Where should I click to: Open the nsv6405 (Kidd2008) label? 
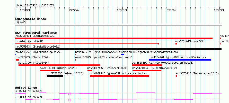click(x=29, y=41)
